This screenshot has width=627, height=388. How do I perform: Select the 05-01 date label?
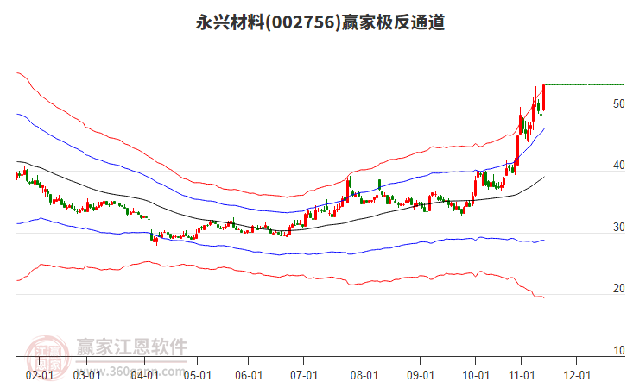click(x=197, y=375)
